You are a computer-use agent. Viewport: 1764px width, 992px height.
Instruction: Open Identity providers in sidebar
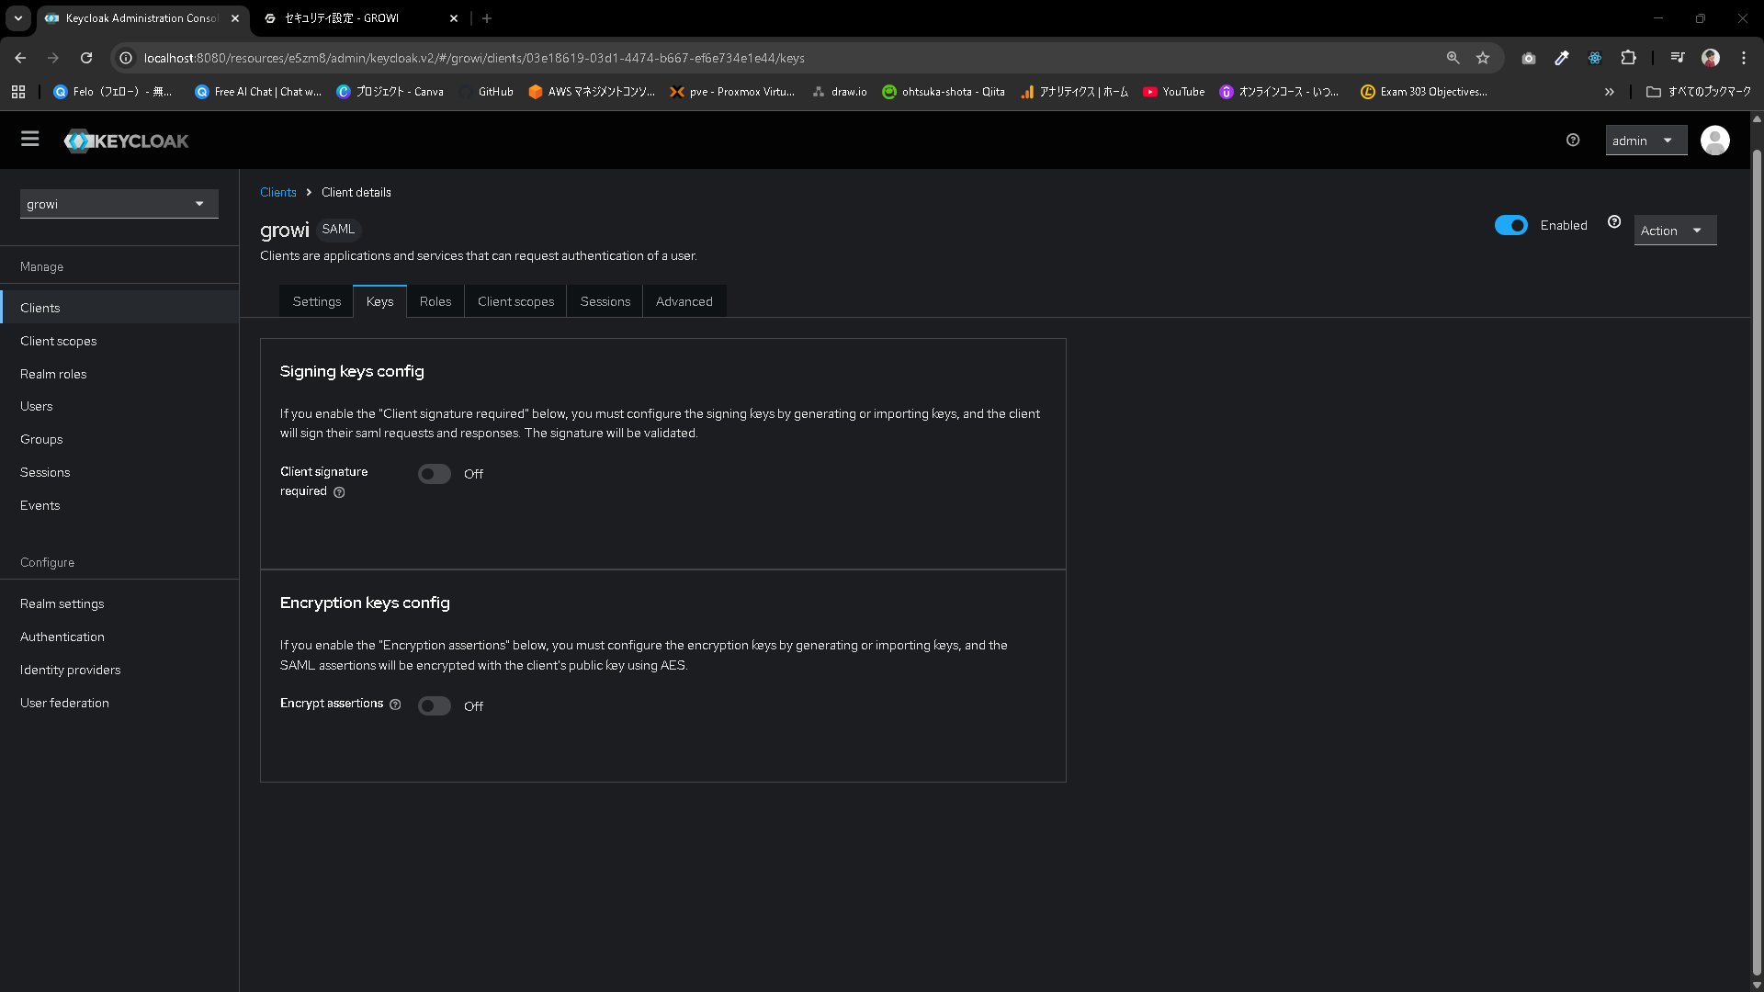point(71,670)
